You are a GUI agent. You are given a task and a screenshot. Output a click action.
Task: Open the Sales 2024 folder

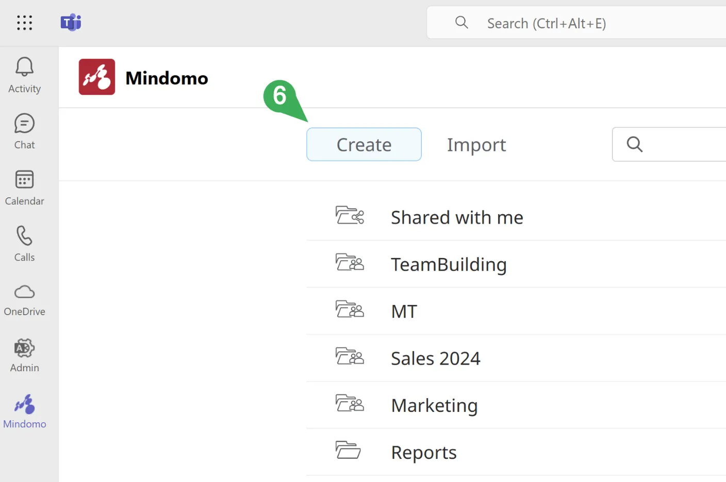pyautogui.click(x=435, y=358)
